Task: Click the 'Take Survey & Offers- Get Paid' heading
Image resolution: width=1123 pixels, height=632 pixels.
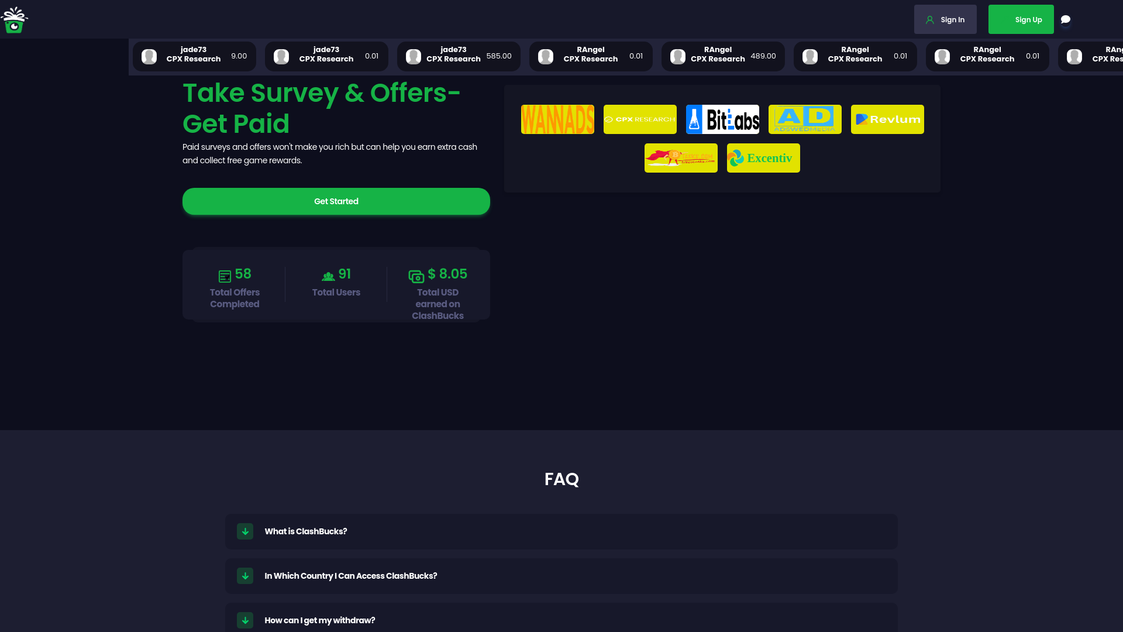Action: point(322,108)
